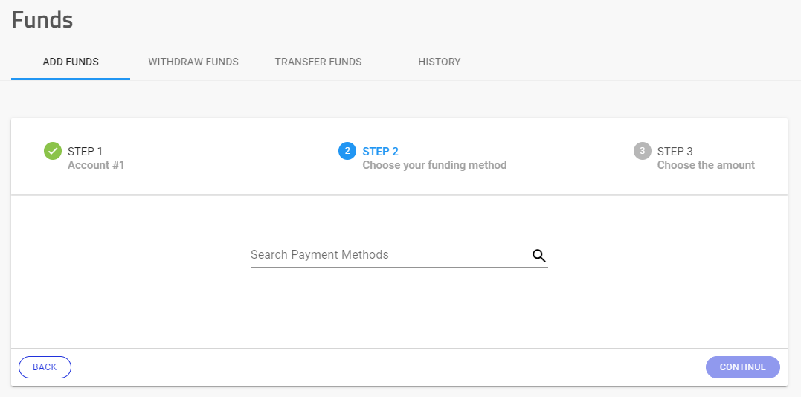Click the gray number 3 step circle

(x=642, y=151)
